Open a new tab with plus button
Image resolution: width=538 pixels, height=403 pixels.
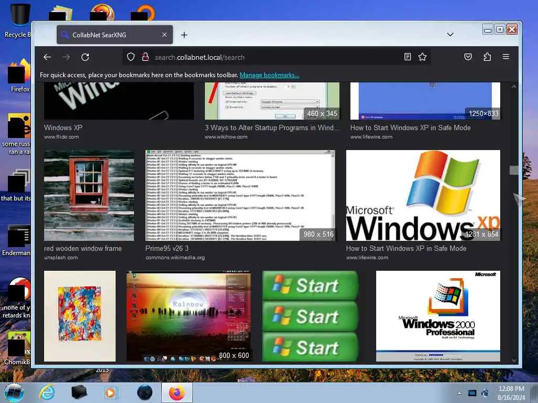tap(184, 35)
